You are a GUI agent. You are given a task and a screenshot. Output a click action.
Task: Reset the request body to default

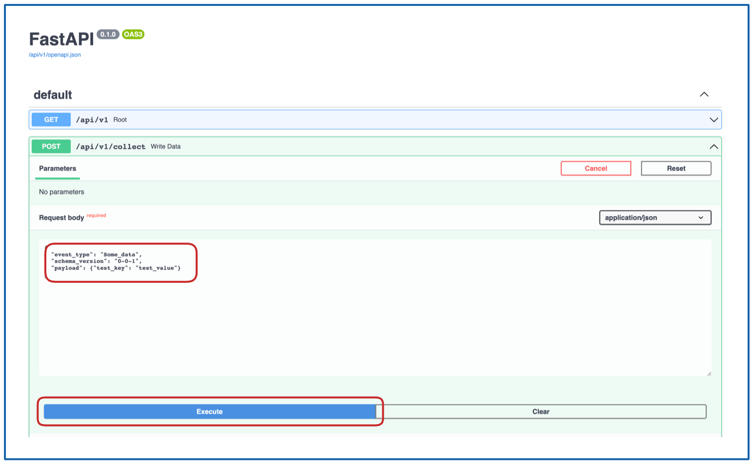click(676, 168)
